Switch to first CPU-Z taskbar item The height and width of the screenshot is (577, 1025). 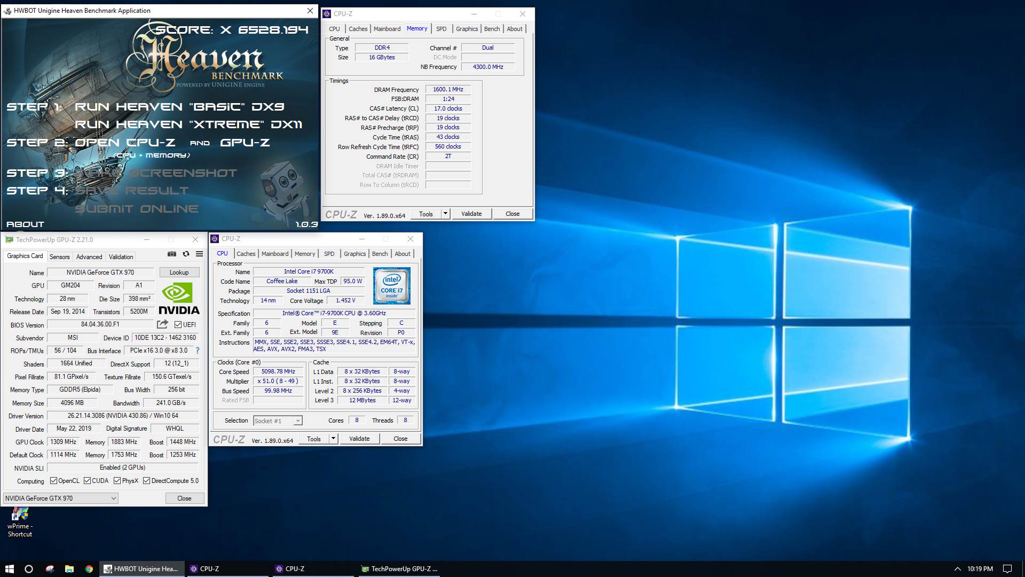coord(227,569)
